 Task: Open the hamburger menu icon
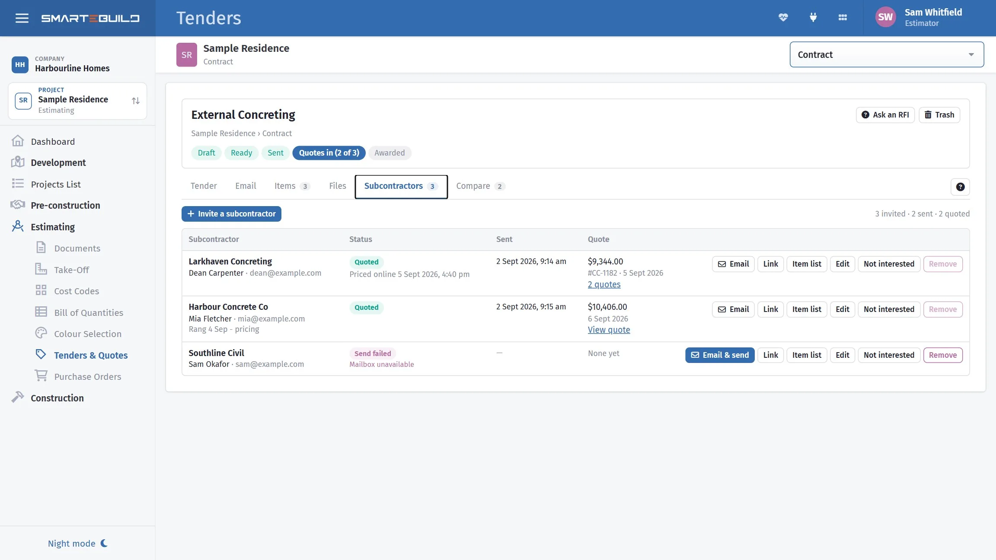point(22,18)
